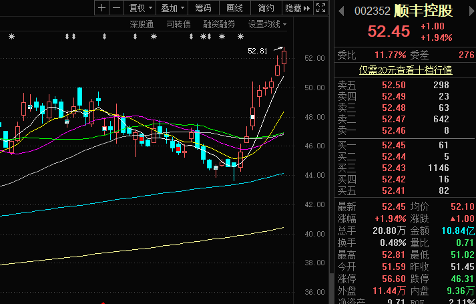
Task: Toggle the 简约 view mode
Action: [266, 8]
